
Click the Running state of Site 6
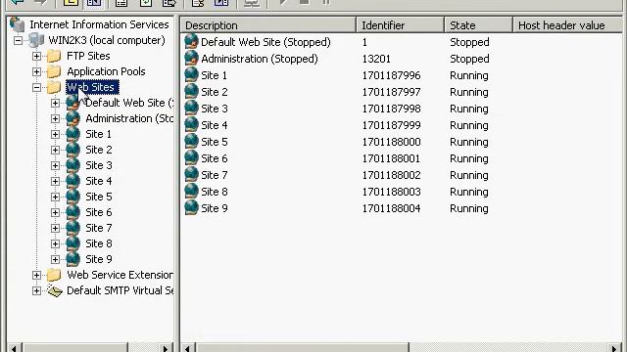click(469, 158)
